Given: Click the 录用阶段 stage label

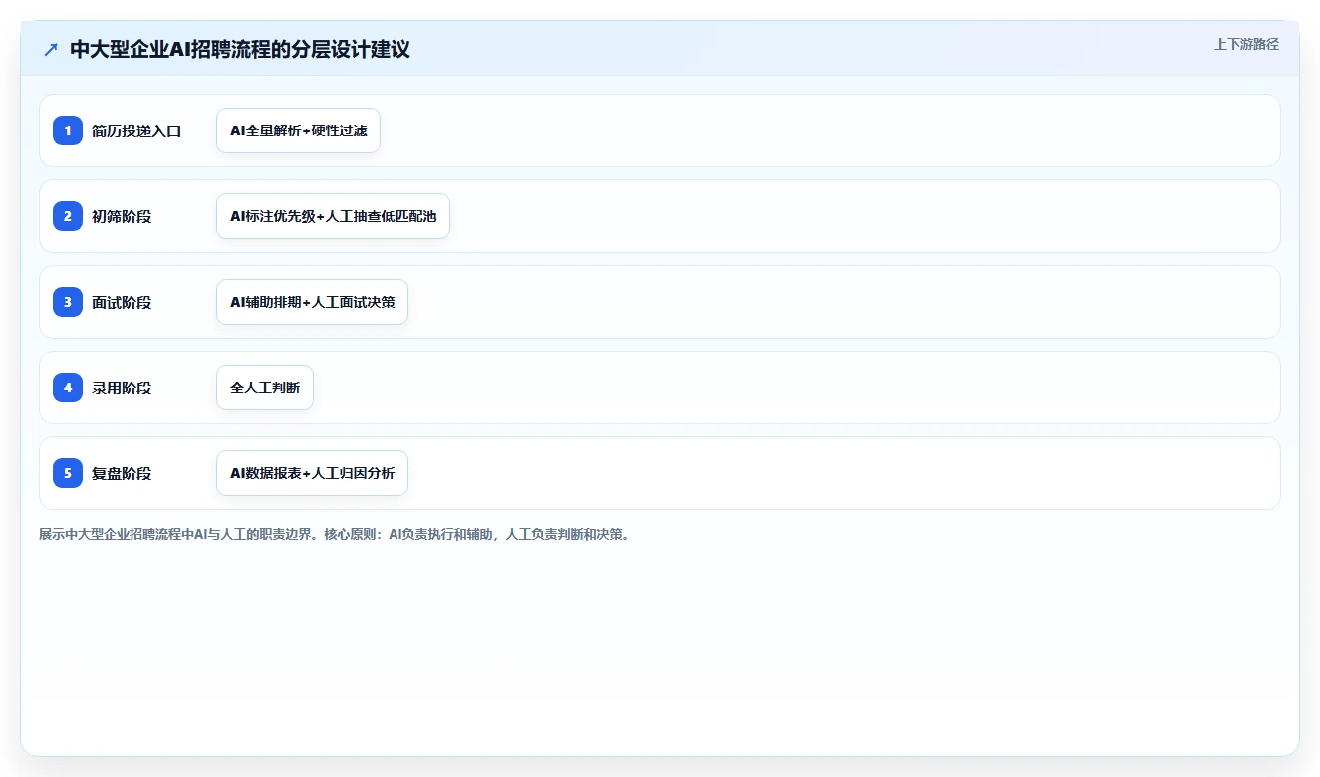Looking at the screenshot, I should tap(122, 388).
